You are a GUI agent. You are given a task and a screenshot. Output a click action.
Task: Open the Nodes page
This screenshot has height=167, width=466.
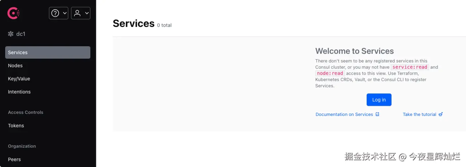(x=15, y=66)
